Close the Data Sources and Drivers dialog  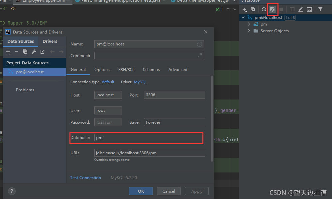point(206,32)
